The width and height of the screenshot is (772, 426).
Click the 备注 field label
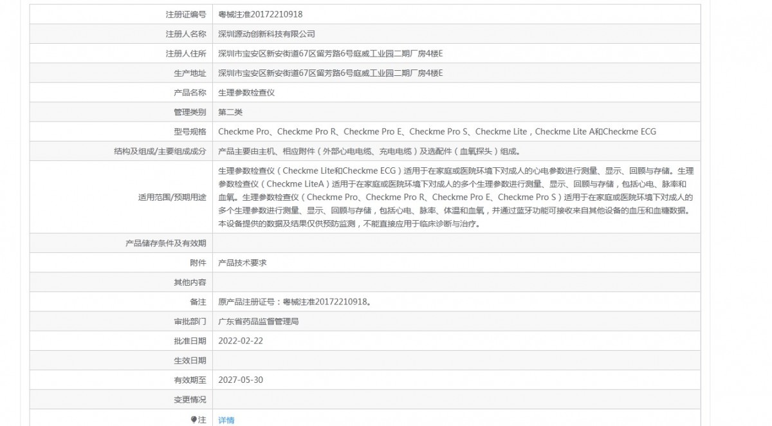[x=198, y=301]
